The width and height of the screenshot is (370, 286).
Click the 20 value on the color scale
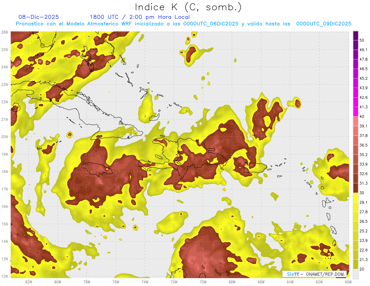tap(362, 269)
